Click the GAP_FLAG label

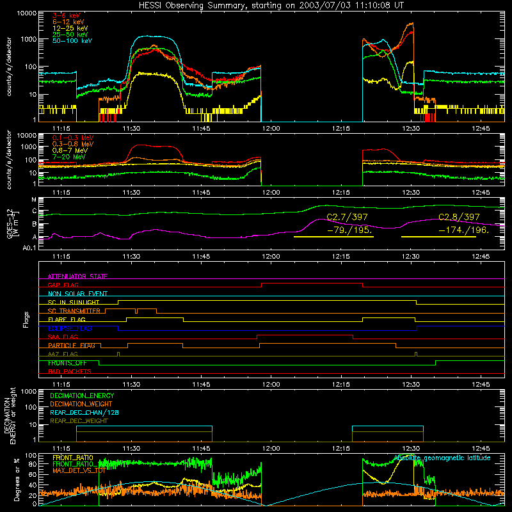click(x=63, y=285)
